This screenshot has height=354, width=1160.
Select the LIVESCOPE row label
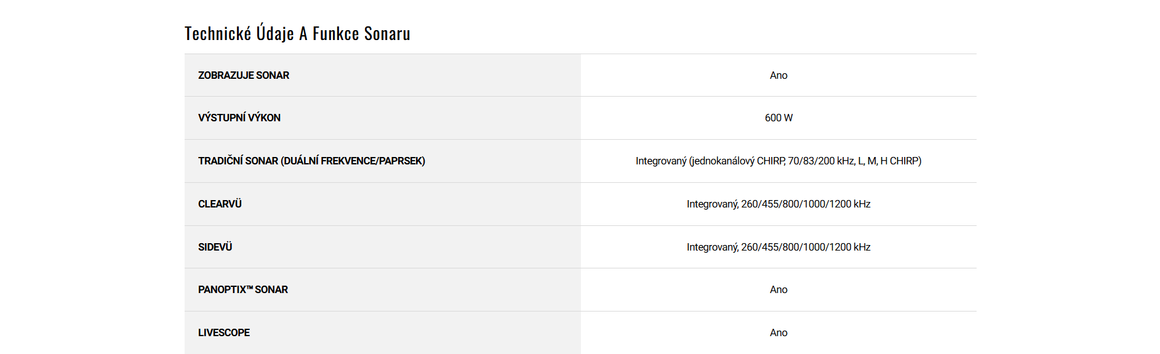(223, 332)
